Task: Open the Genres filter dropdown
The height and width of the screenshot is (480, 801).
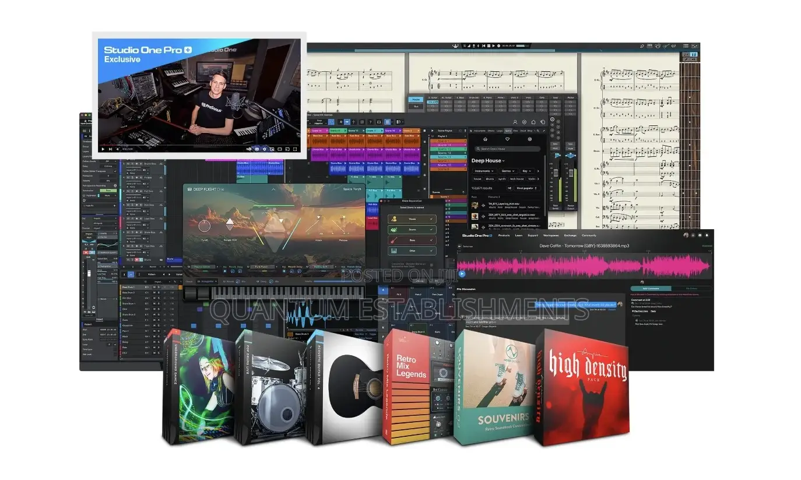Action: 508,171
